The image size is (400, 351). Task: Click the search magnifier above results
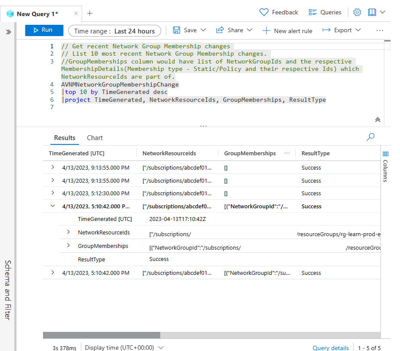pyautogui.click(x=370, y=137)
